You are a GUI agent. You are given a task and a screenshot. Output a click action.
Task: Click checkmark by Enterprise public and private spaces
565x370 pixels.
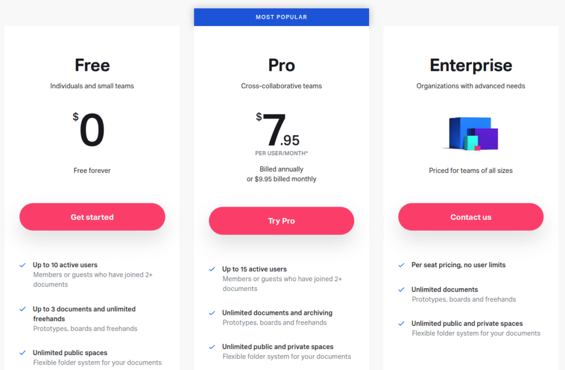pos(402,324)
